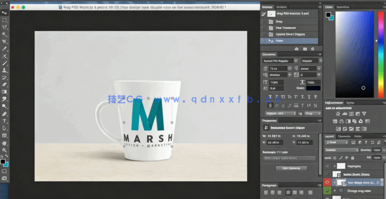Image resolution: width=386 pixels, height=199 pixels.
Task: Select the Horizontal Type tool
Action: click(x=4, y=121)
